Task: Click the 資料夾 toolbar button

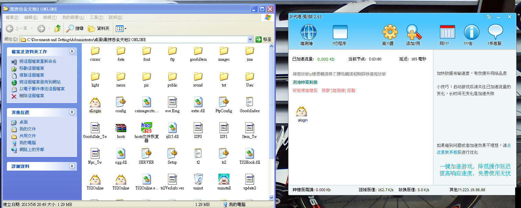Action: (99, 28)
